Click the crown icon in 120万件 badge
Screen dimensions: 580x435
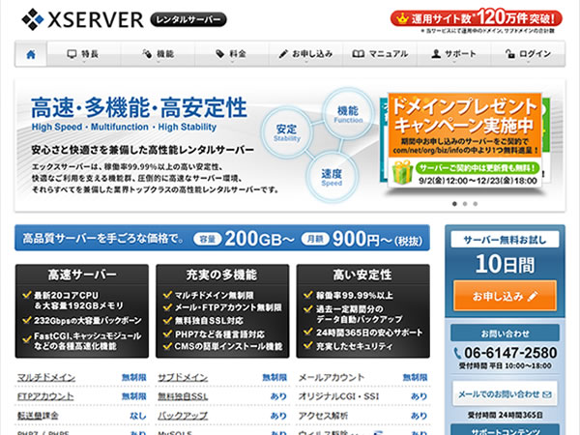pos(402,17)
